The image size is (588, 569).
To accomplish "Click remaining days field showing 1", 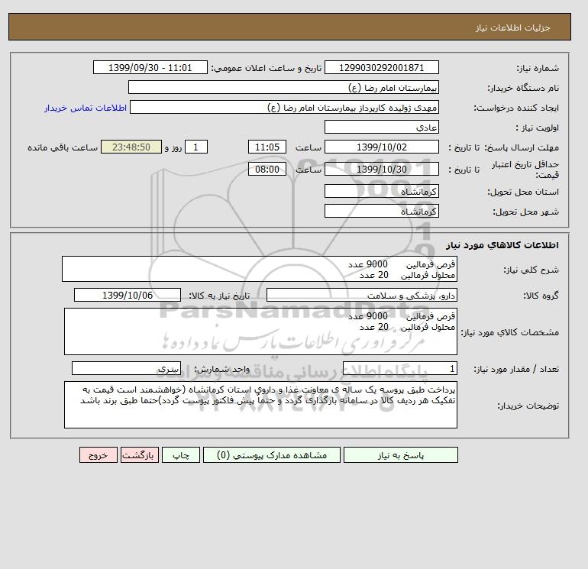I will 195,147.
